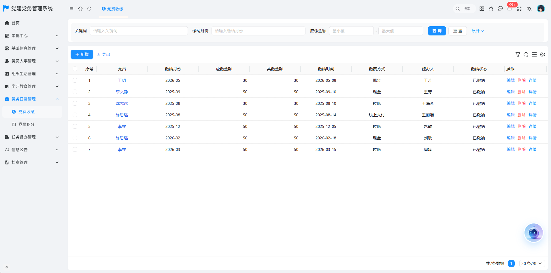Image resolution: width=551 pixels, height=273 pixels.
Task: Select checkbox of row 5 李雯
Action: click(x=75, y=126)
